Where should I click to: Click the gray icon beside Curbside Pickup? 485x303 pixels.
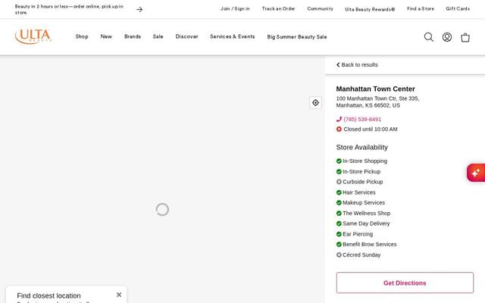click(x=339, y=182)
